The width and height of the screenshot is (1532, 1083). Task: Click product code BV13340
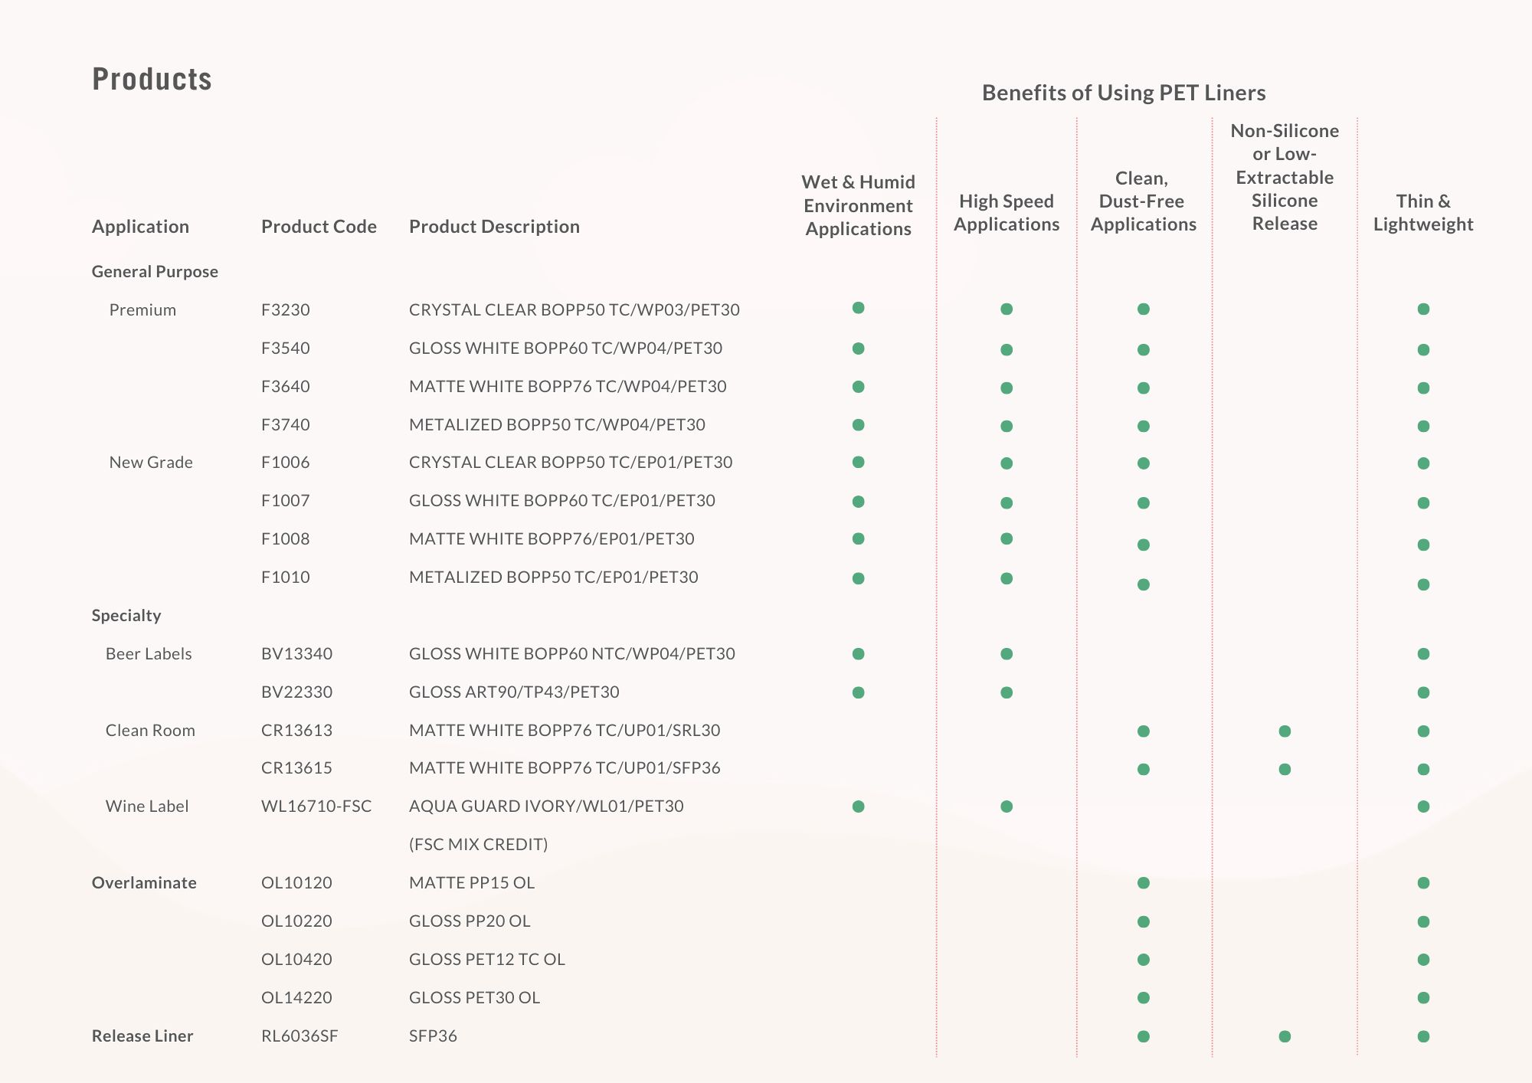pyautogui.click(x=297, y=654)
